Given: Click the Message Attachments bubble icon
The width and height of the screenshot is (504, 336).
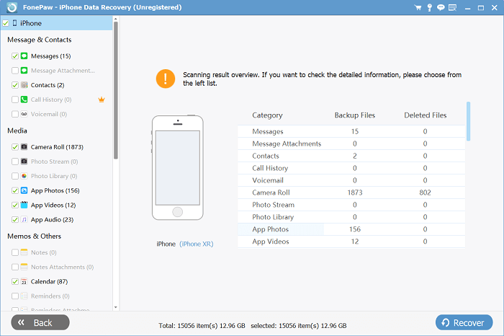Looking at the screenshot, I should pyautogui.click(x=24, y=71).
